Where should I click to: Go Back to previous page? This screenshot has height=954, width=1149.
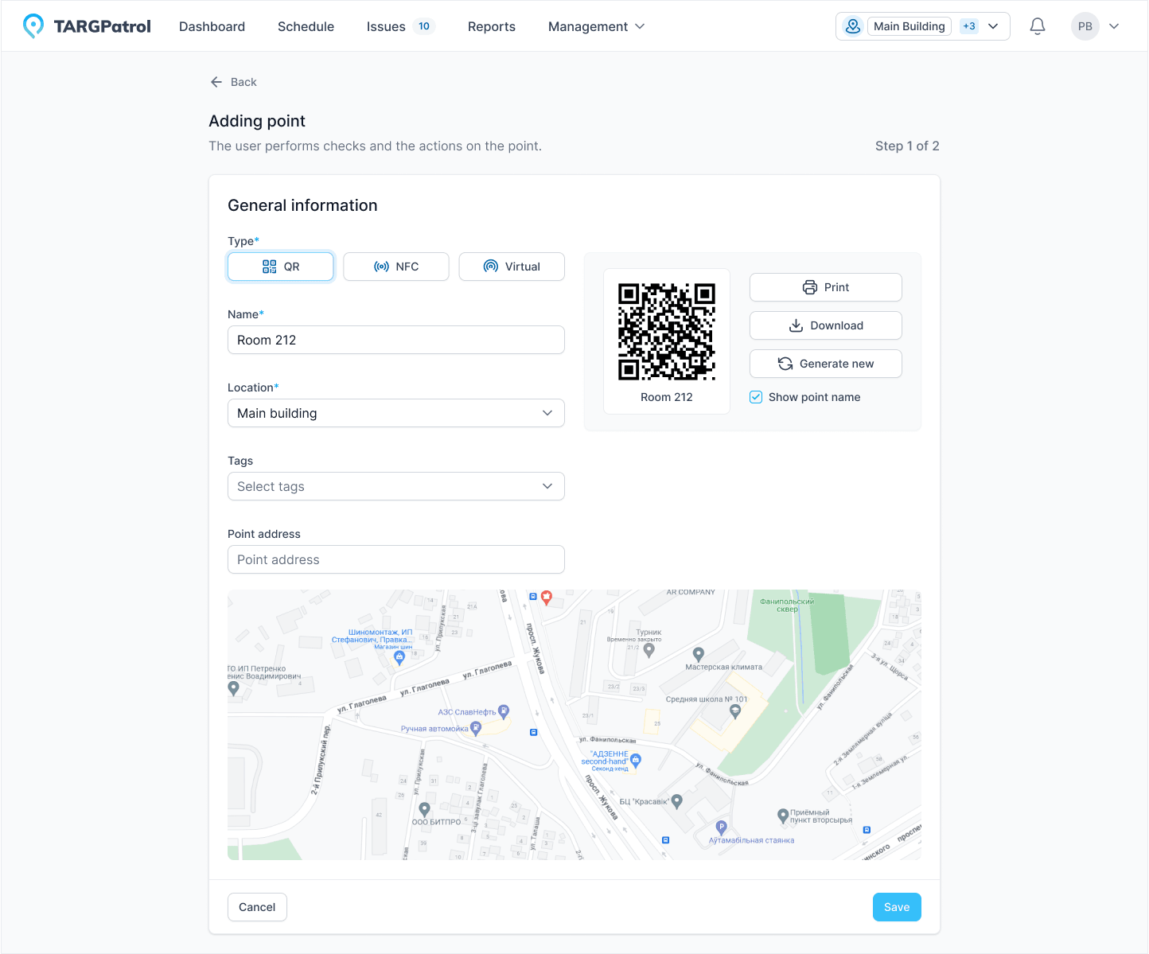pos(233,82)
